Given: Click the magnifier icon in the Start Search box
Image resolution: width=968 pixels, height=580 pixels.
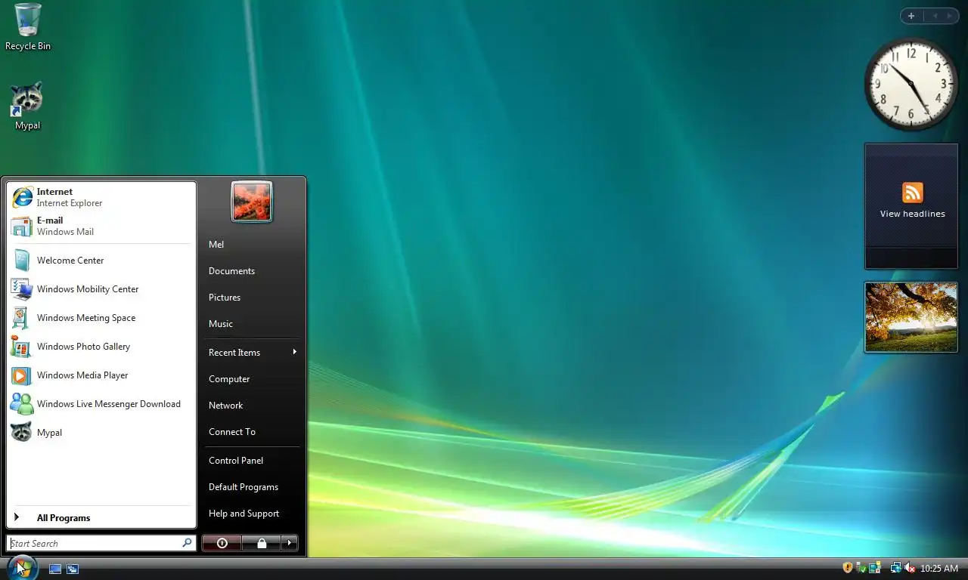Looking at the screenshot, I should click(x=187, y=543).
